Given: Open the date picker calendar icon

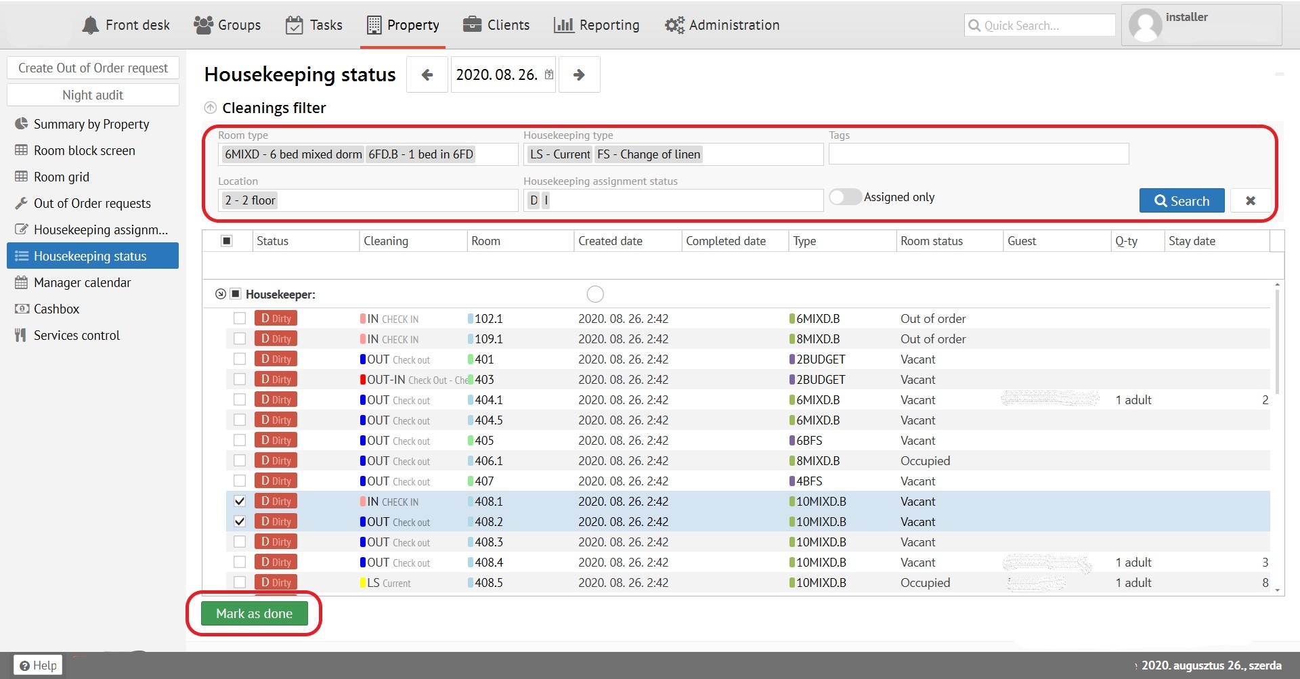Looking at the screenshot, I should (549, 74).
